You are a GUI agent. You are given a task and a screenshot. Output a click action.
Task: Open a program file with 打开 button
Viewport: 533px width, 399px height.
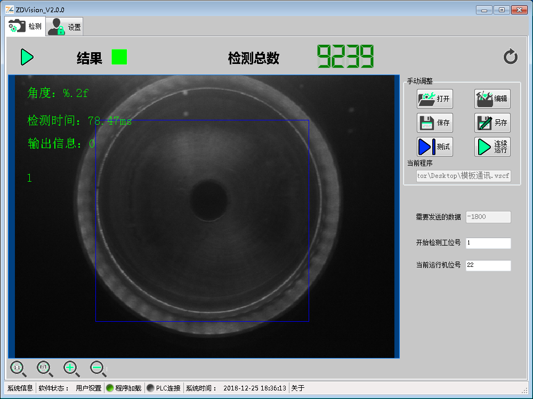coord(435,99)
